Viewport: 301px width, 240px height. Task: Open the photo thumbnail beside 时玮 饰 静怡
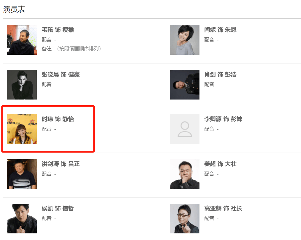22,129
